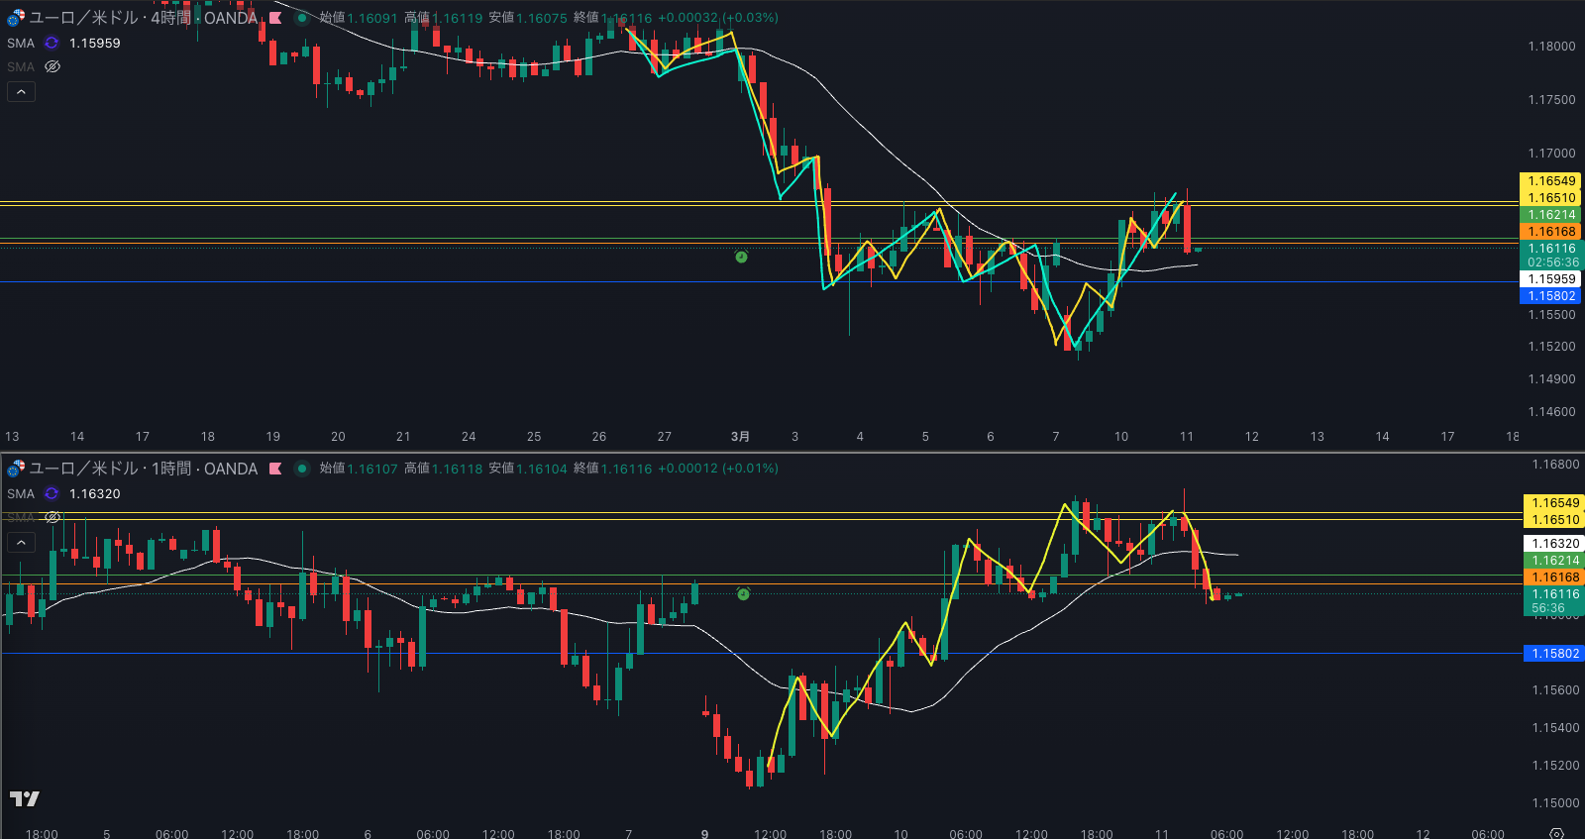
Task: Open symbol title ユーロ/米ドル 1時間 OANDA
Action: click(x=143, y=469)
